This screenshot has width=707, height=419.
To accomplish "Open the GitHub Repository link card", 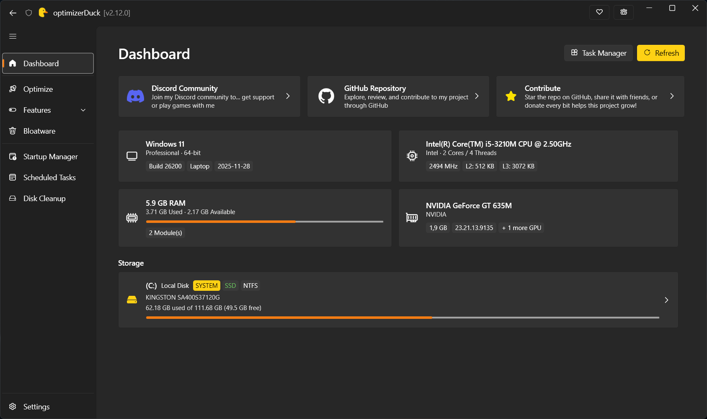I will 398,96.
